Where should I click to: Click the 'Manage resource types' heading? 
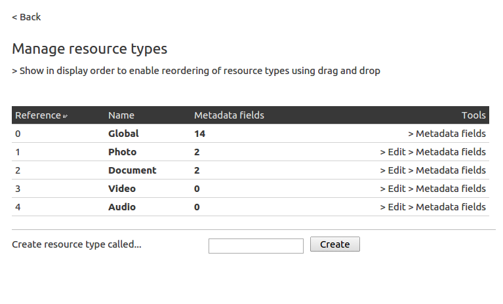(89, 49)
